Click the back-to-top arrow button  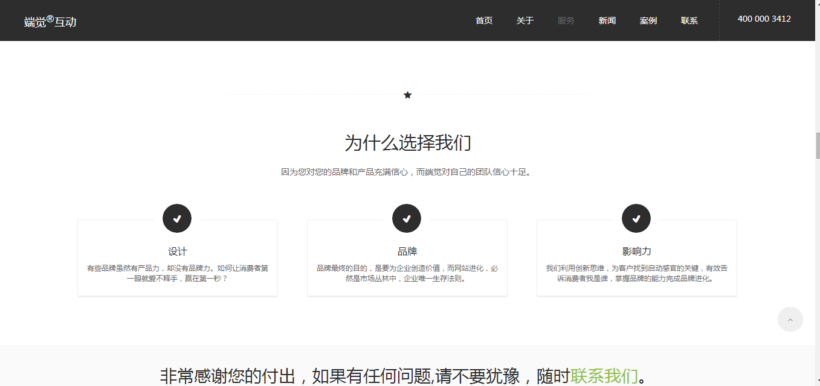coord(790,319)
